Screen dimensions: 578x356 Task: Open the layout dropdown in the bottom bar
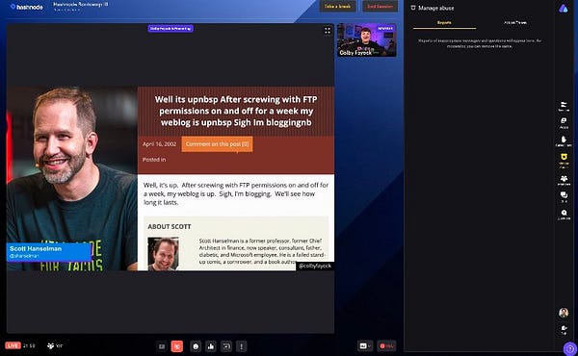364,345
